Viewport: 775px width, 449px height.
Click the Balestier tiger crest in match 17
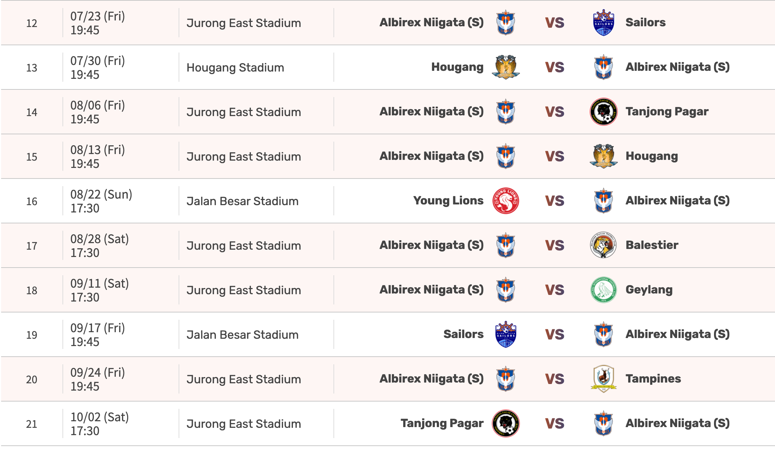coord(603,245)
